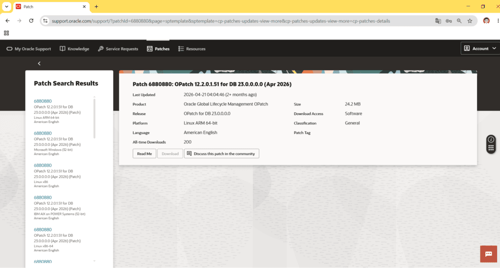The height and width of the screenshot is (268, 500).
Task: Open a new browser tab
Action: tap(96, 6)
